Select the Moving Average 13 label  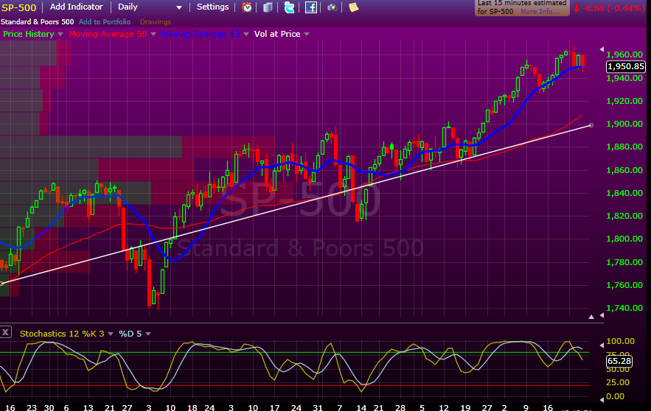(x=201, y=34)
